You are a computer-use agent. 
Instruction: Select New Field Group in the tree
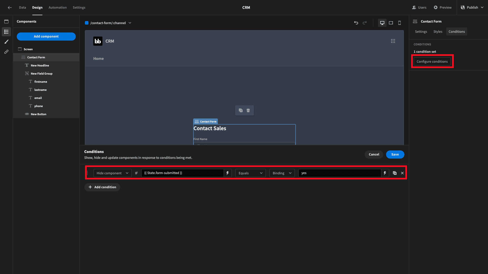[x=46, y=74]
